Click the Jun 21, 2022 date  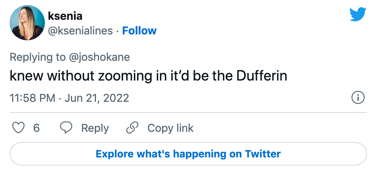[x=97, y=98]
